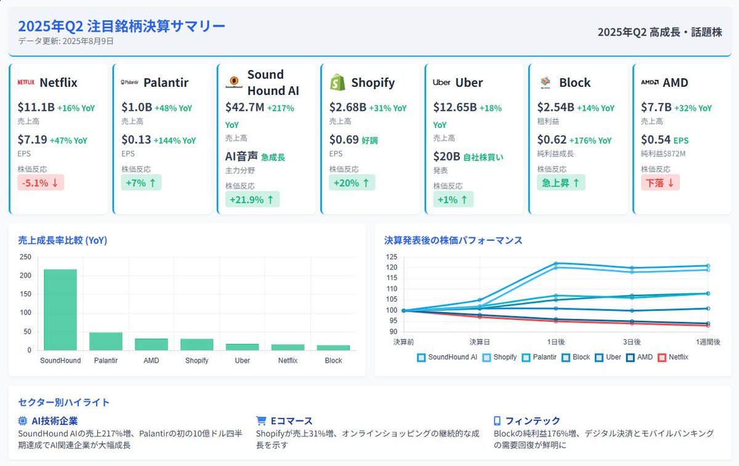
Task: Click Palantir $0.13 EPS value
Action: click(136, 140)
